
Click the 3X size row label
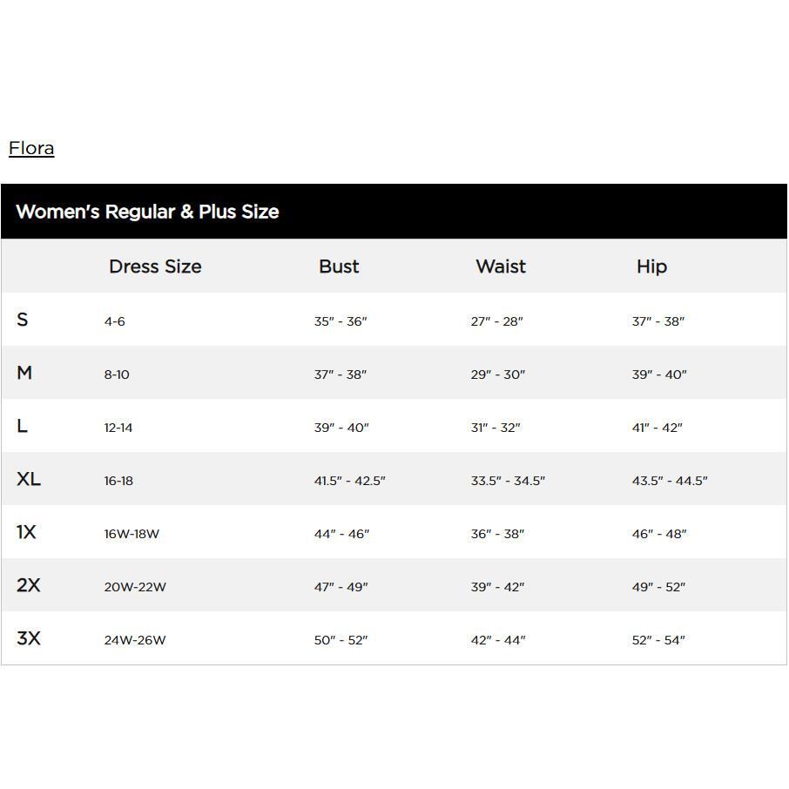[x=29, y=638]
